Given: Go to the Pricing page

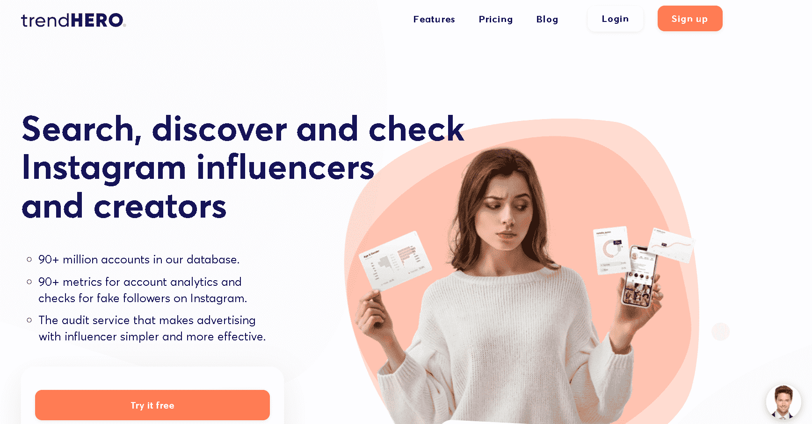Looking at the screenshot, I should click(x=496, y=19).
